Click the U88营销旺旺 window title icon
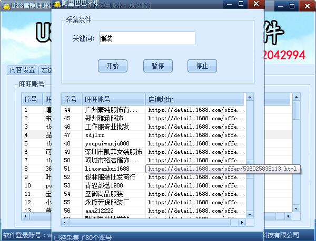 (x=6, y=6)
